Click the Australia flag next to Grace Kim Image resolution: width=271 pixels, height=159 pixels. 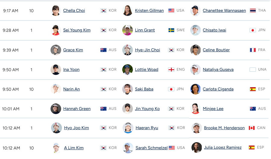pyautogui.click(x=103, y=50)
